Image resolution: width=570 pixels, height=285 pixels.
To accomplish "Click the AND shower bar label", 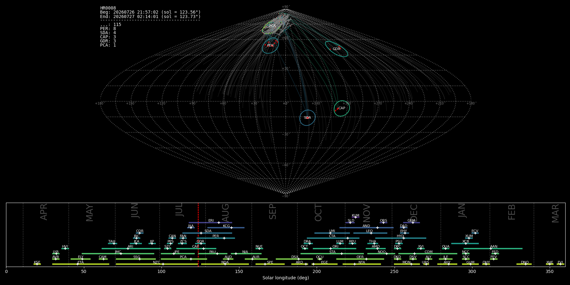I will [x=366, y=226].
